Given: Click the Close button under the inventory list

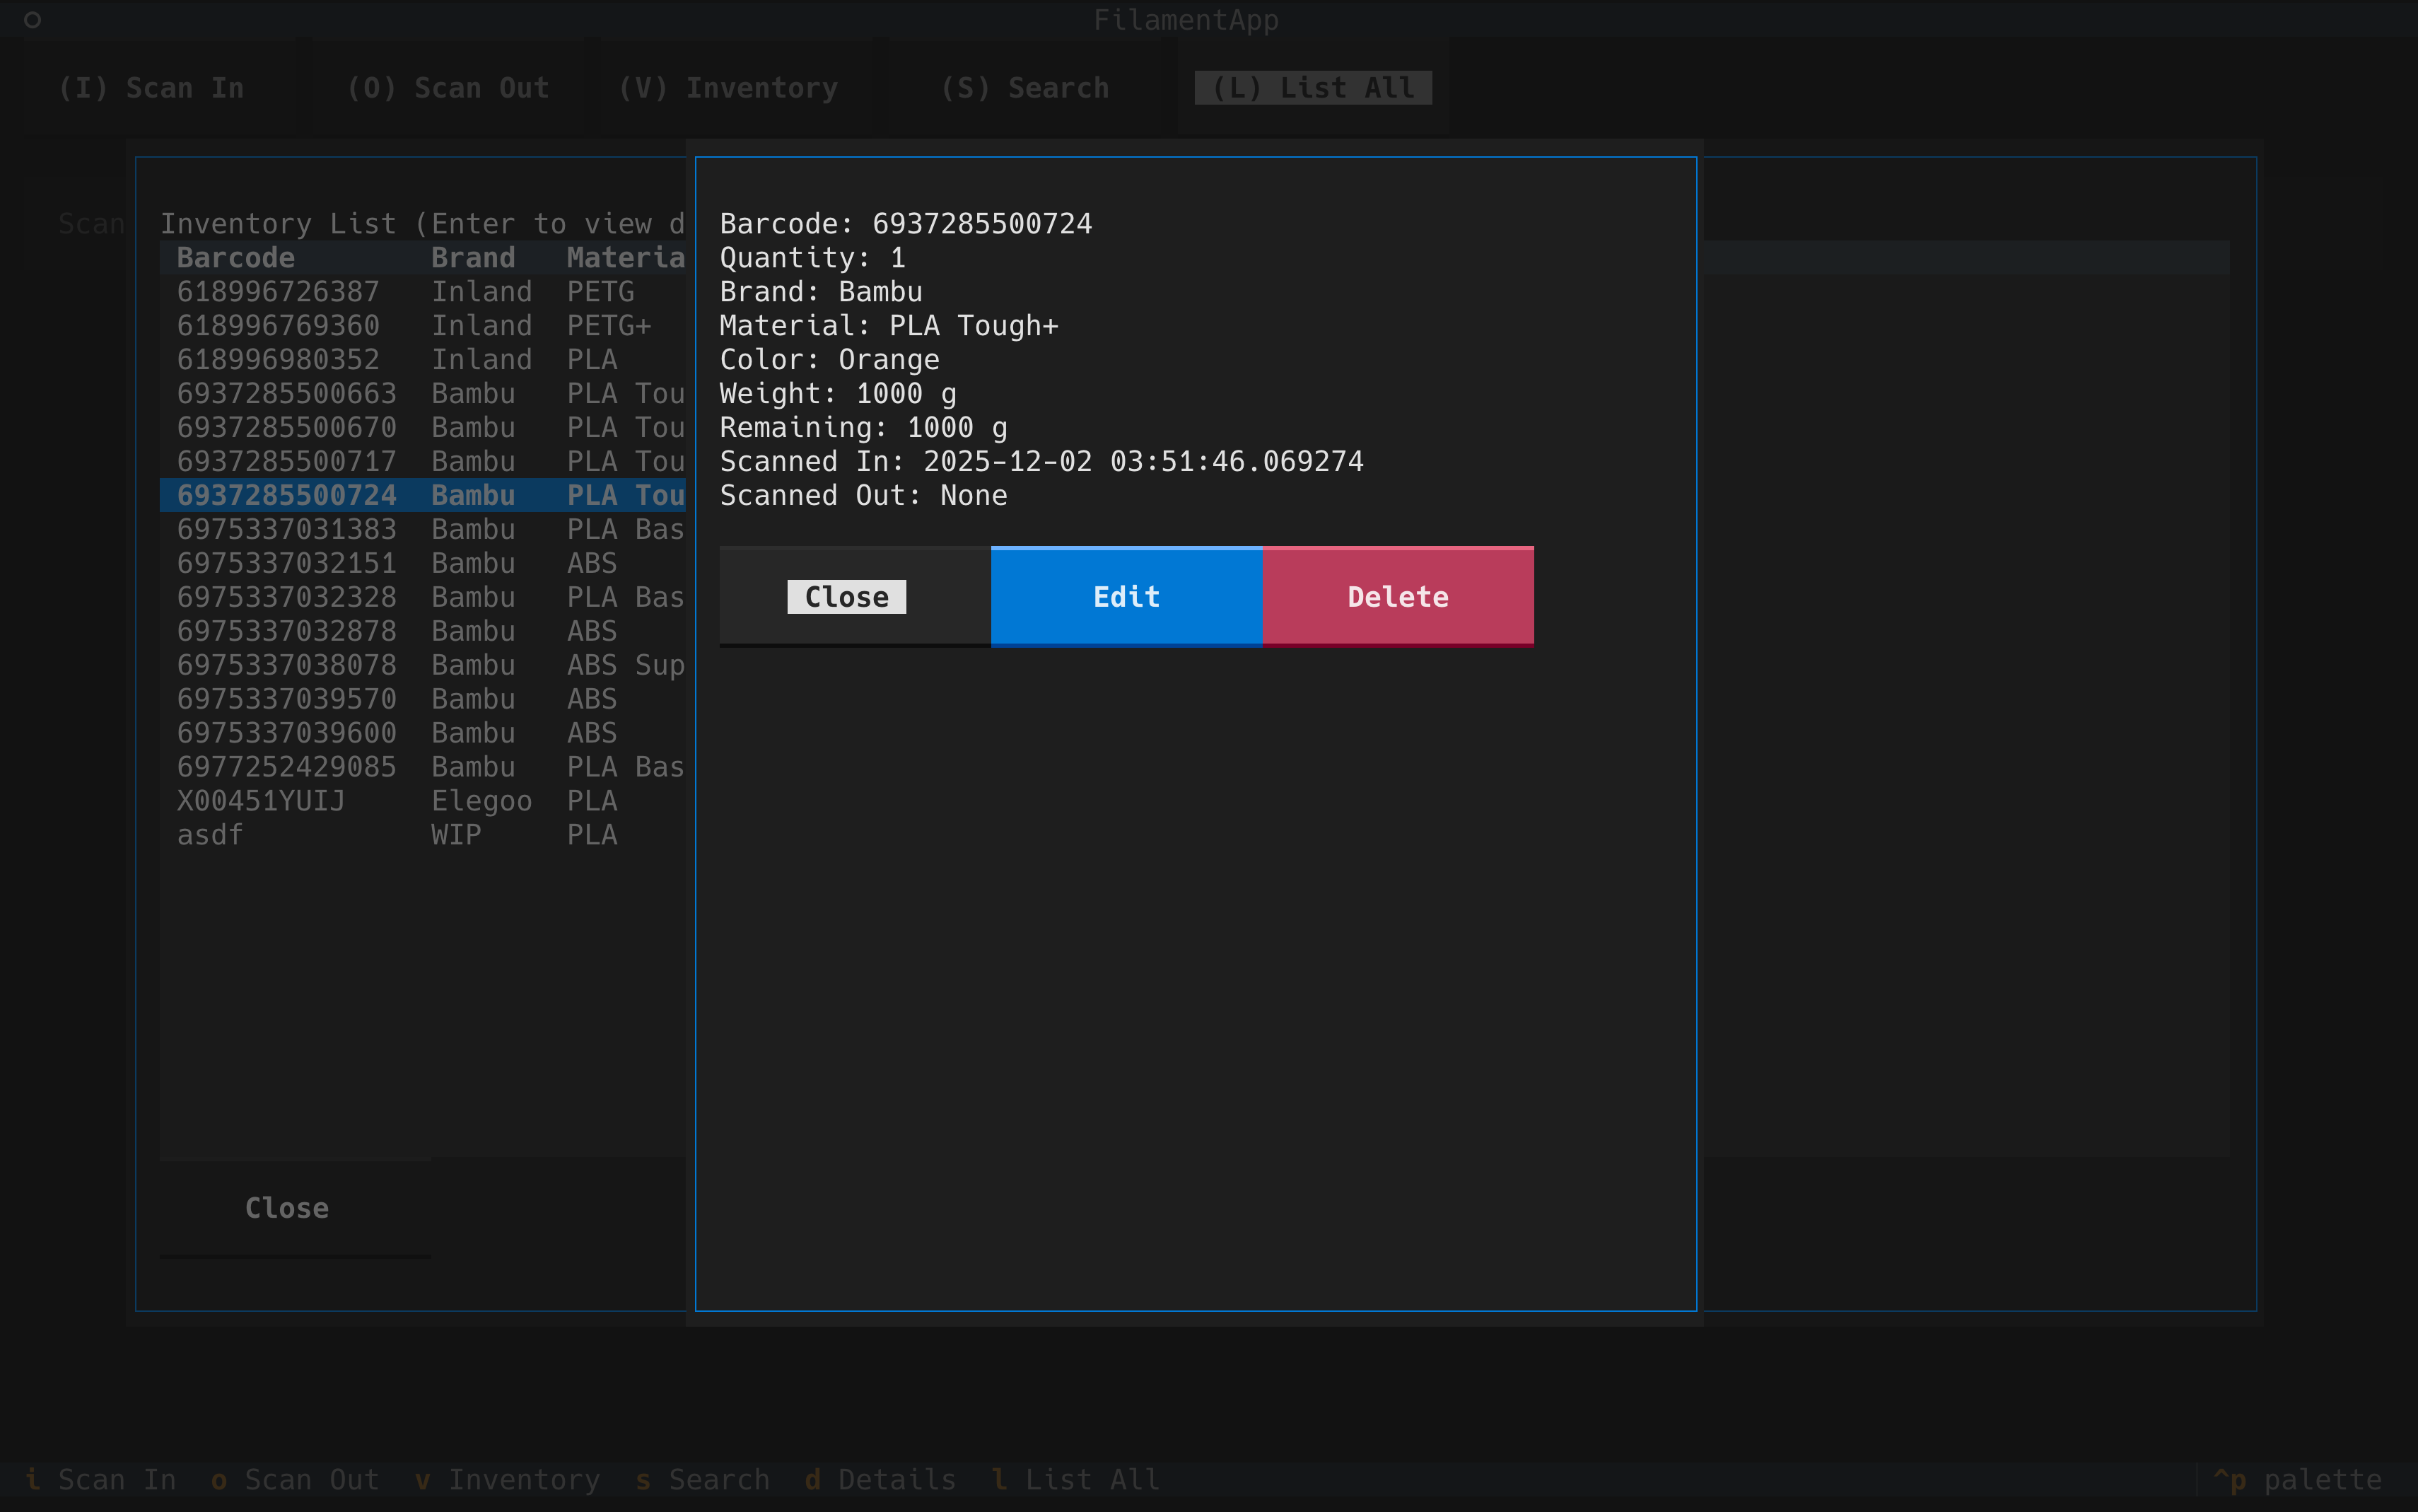Looking at the screenshot, I should (x=287, y=1208).
